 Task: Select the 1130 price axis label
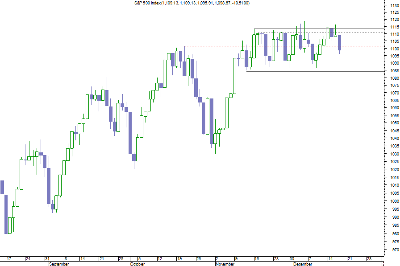pyautogui.click(x=395, y=5)
